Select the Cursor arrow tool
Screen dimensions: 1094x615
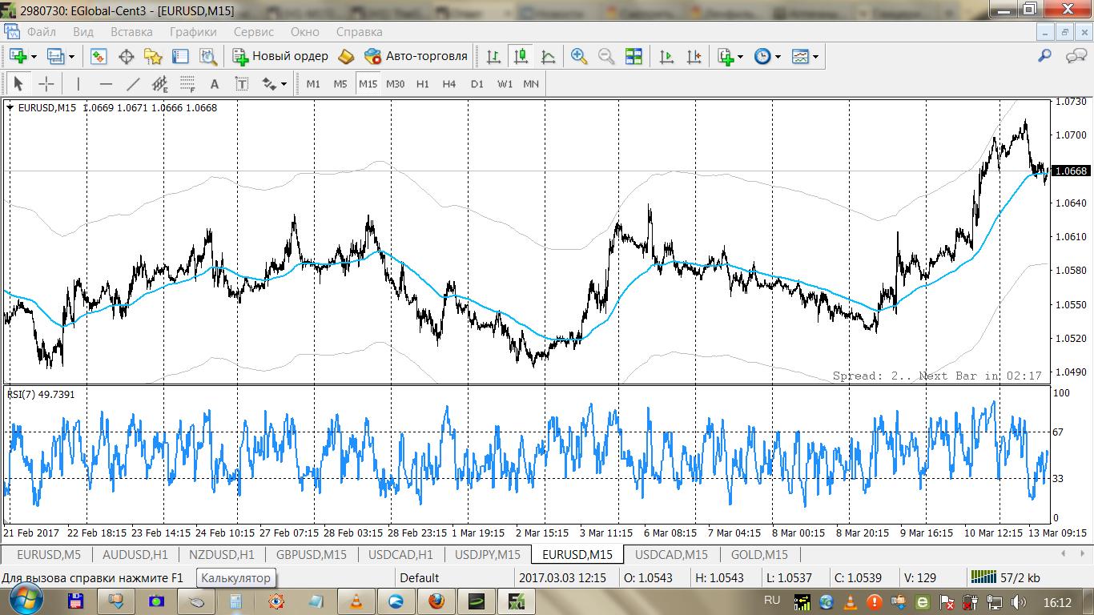[18, 83]
